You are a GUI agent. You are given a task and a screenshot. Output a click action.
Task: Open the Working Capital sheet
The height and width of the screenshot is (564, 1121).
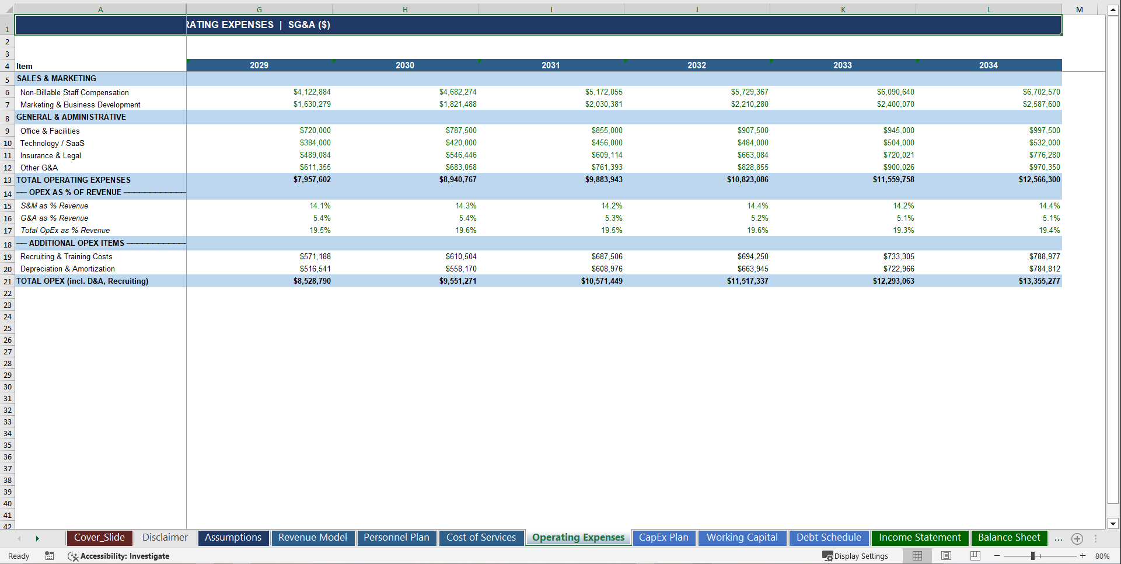pos(742,538)
